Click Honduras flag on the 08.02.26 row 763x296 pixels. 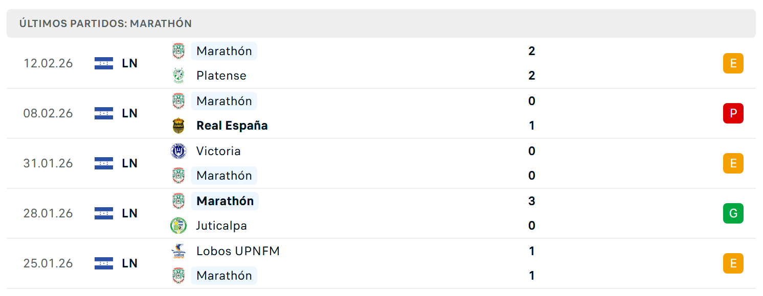click(104, 113)
